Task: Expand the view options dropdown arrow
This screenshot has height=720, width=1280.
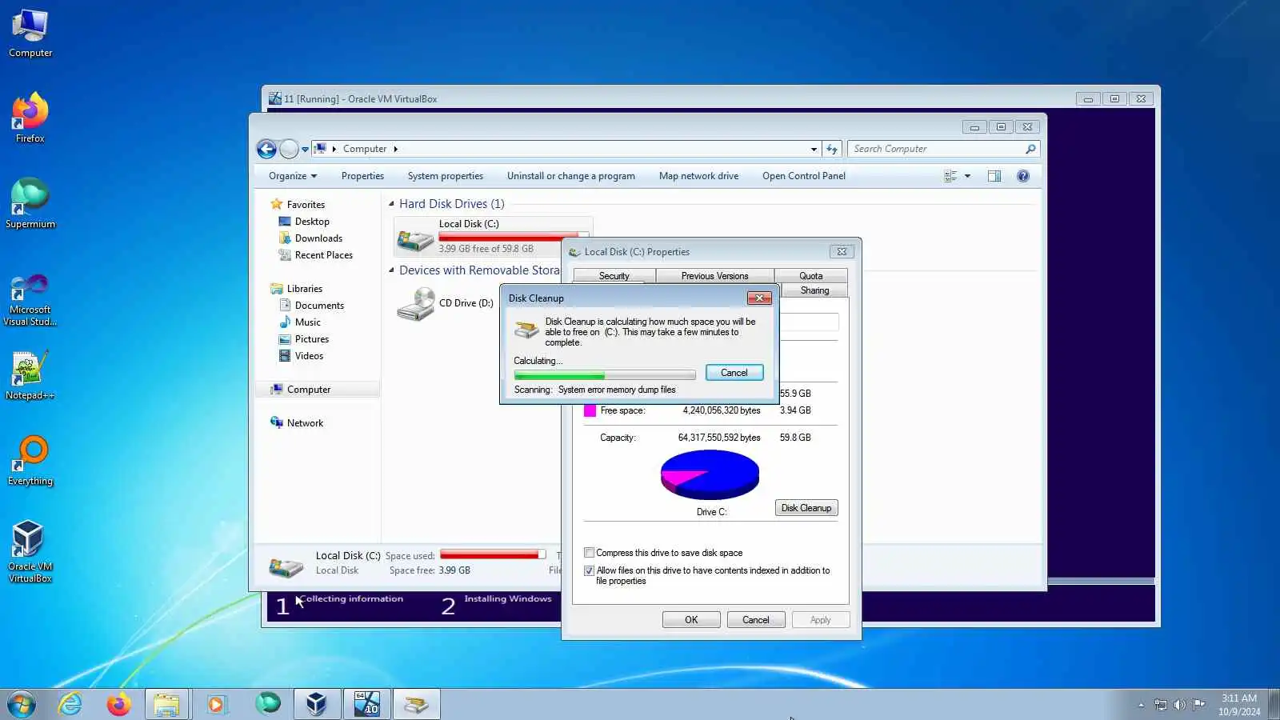Action: tap(967, 176)
